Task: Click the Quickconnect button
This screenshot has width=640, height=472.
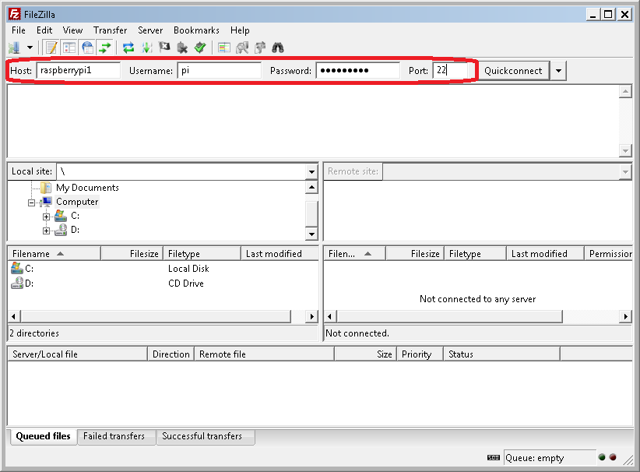Action: click(x=513, y=71)
